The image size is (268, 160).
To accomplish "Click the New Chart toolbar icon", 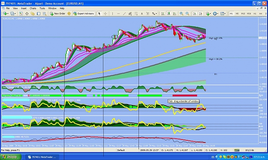I will pyautogui.click(x=5, y=14).
